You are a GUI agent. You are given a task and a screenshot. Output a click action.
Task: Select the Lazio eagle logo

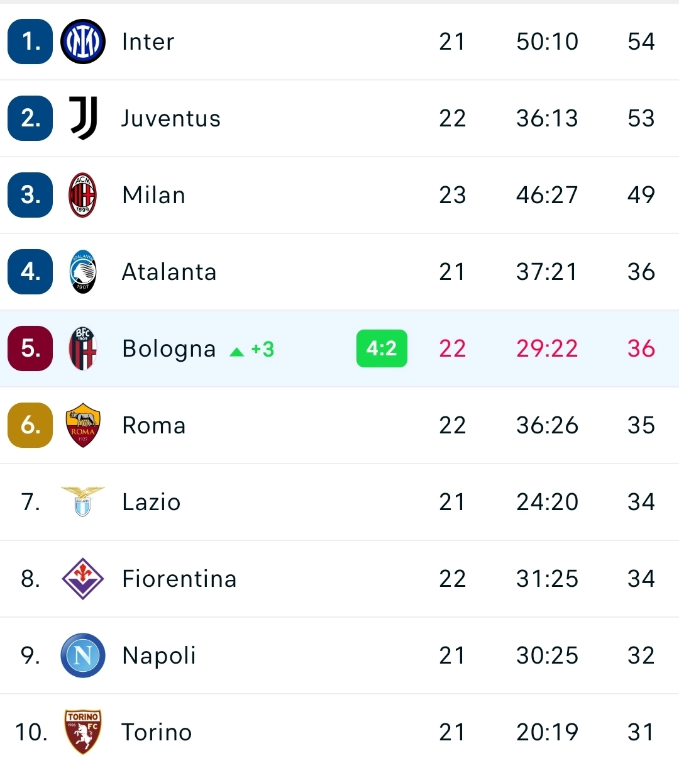pyautogui.click(x=83, y=501)
